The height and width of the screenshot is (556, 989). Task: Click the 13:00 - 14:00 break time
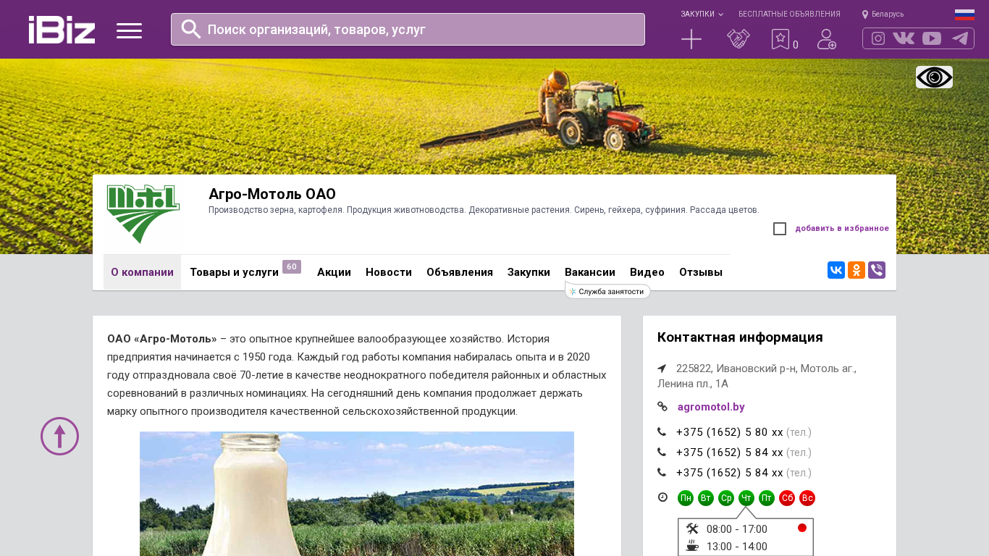tap(737, 547)
